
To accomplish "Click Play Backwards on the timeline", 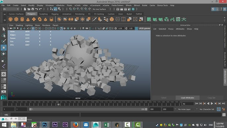I will pyautogui.click(x=208, y=103).
